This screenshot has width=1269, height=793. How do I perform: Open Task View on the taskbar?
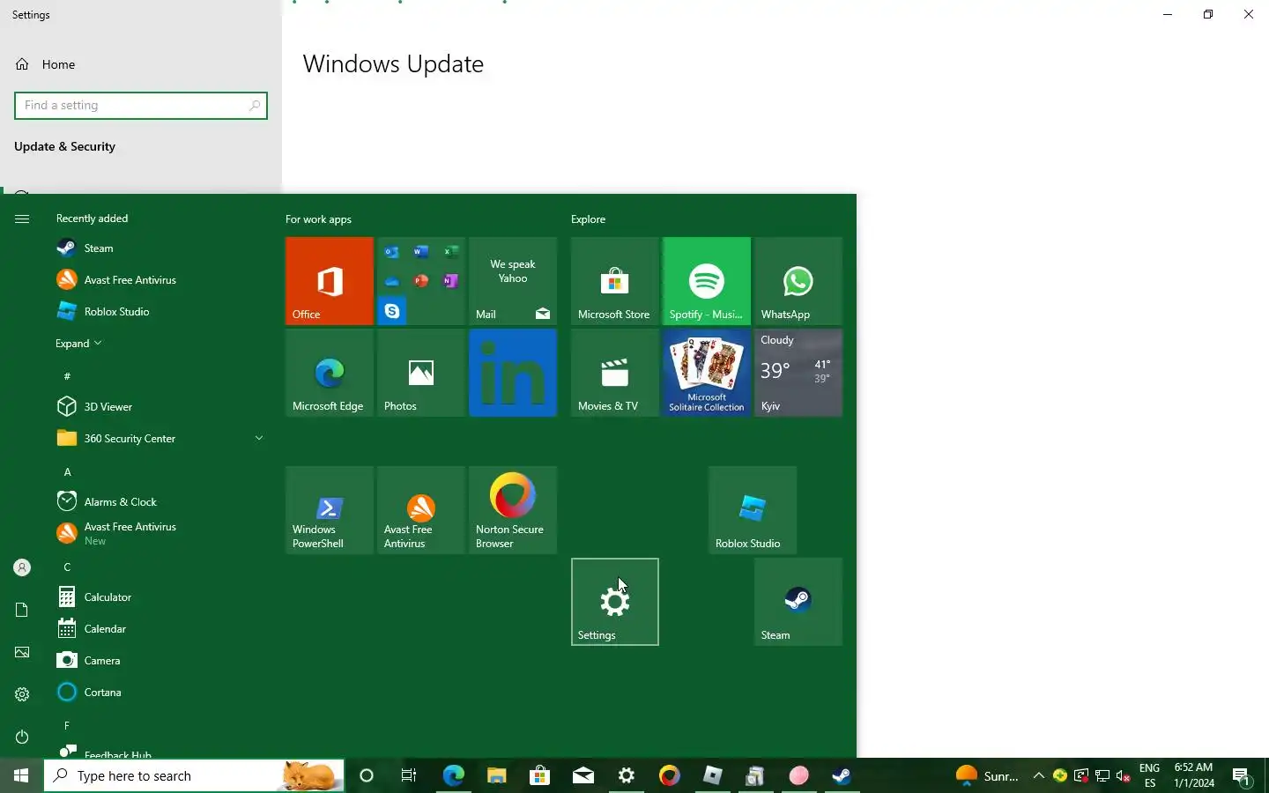tap(409, 776)
